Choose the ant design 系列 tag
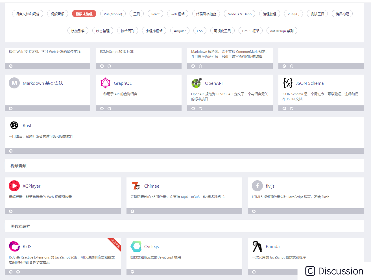This screenshot has width=371, height=280. pos(282,31)
